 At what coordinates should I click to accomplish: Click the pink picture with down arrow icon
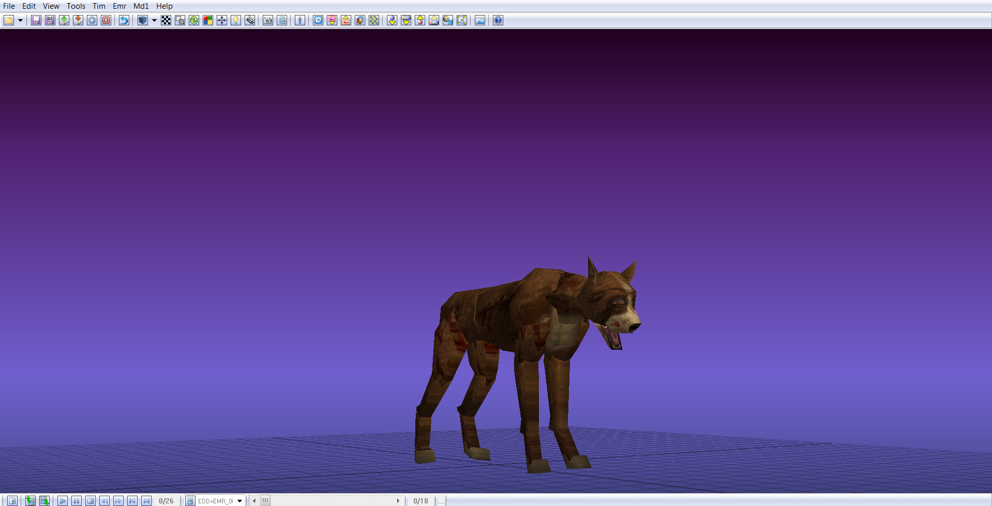(332, 20)
